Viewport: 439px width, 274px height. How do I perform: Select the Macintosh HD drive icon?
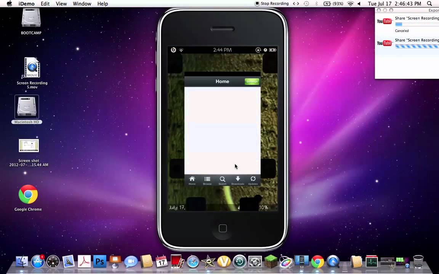[27, 110]
